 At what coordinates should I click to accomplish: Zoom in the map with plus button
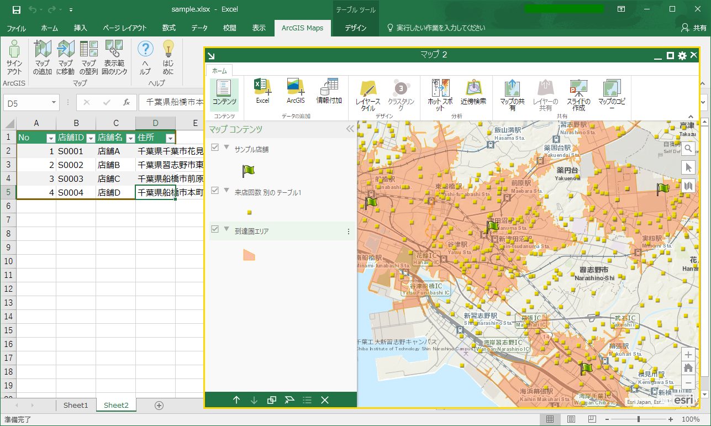coord(688,355)
